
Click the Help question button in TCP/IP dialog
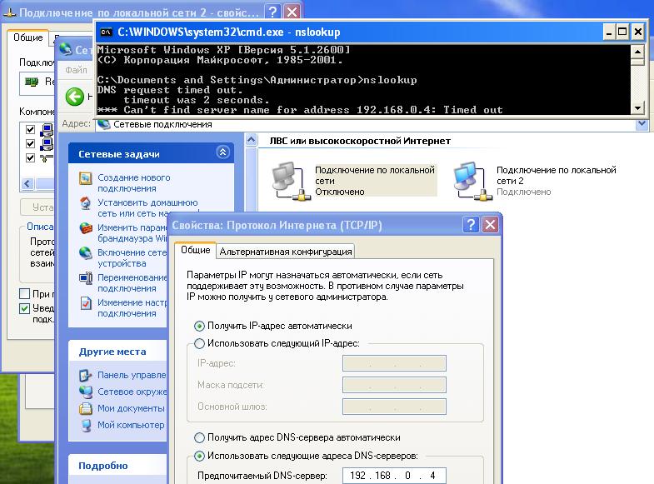471,225
